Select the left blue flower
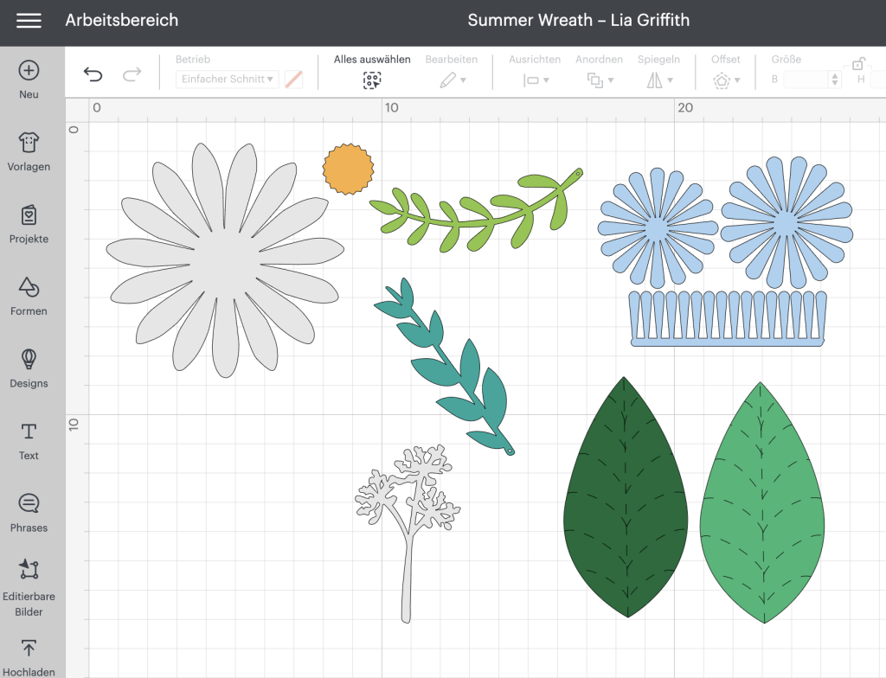This screenshot has height=678, width=886. (x=658, y=227)
